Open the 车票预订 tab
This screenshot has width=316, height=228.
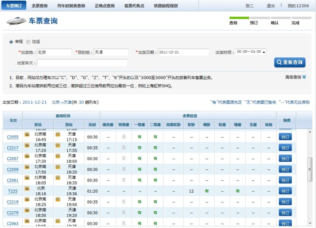14,6
